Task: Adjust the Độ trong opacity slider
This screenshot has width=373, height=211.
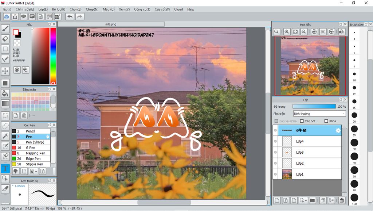Action: click(314, 106)
